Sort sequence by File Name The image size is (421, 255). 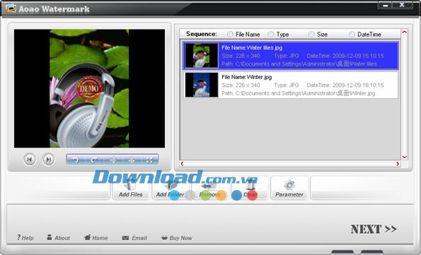click(x=230, y=35)
